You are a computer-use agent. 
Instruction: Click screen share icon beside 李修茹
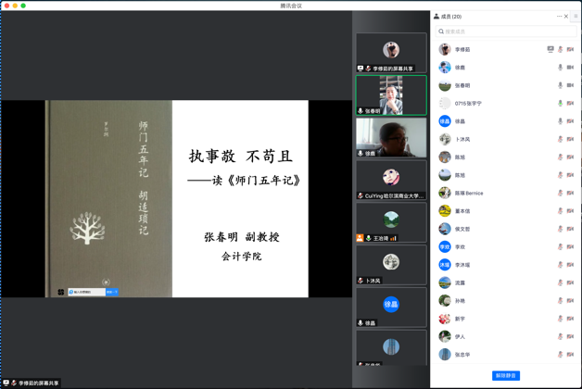click(550, 50)
